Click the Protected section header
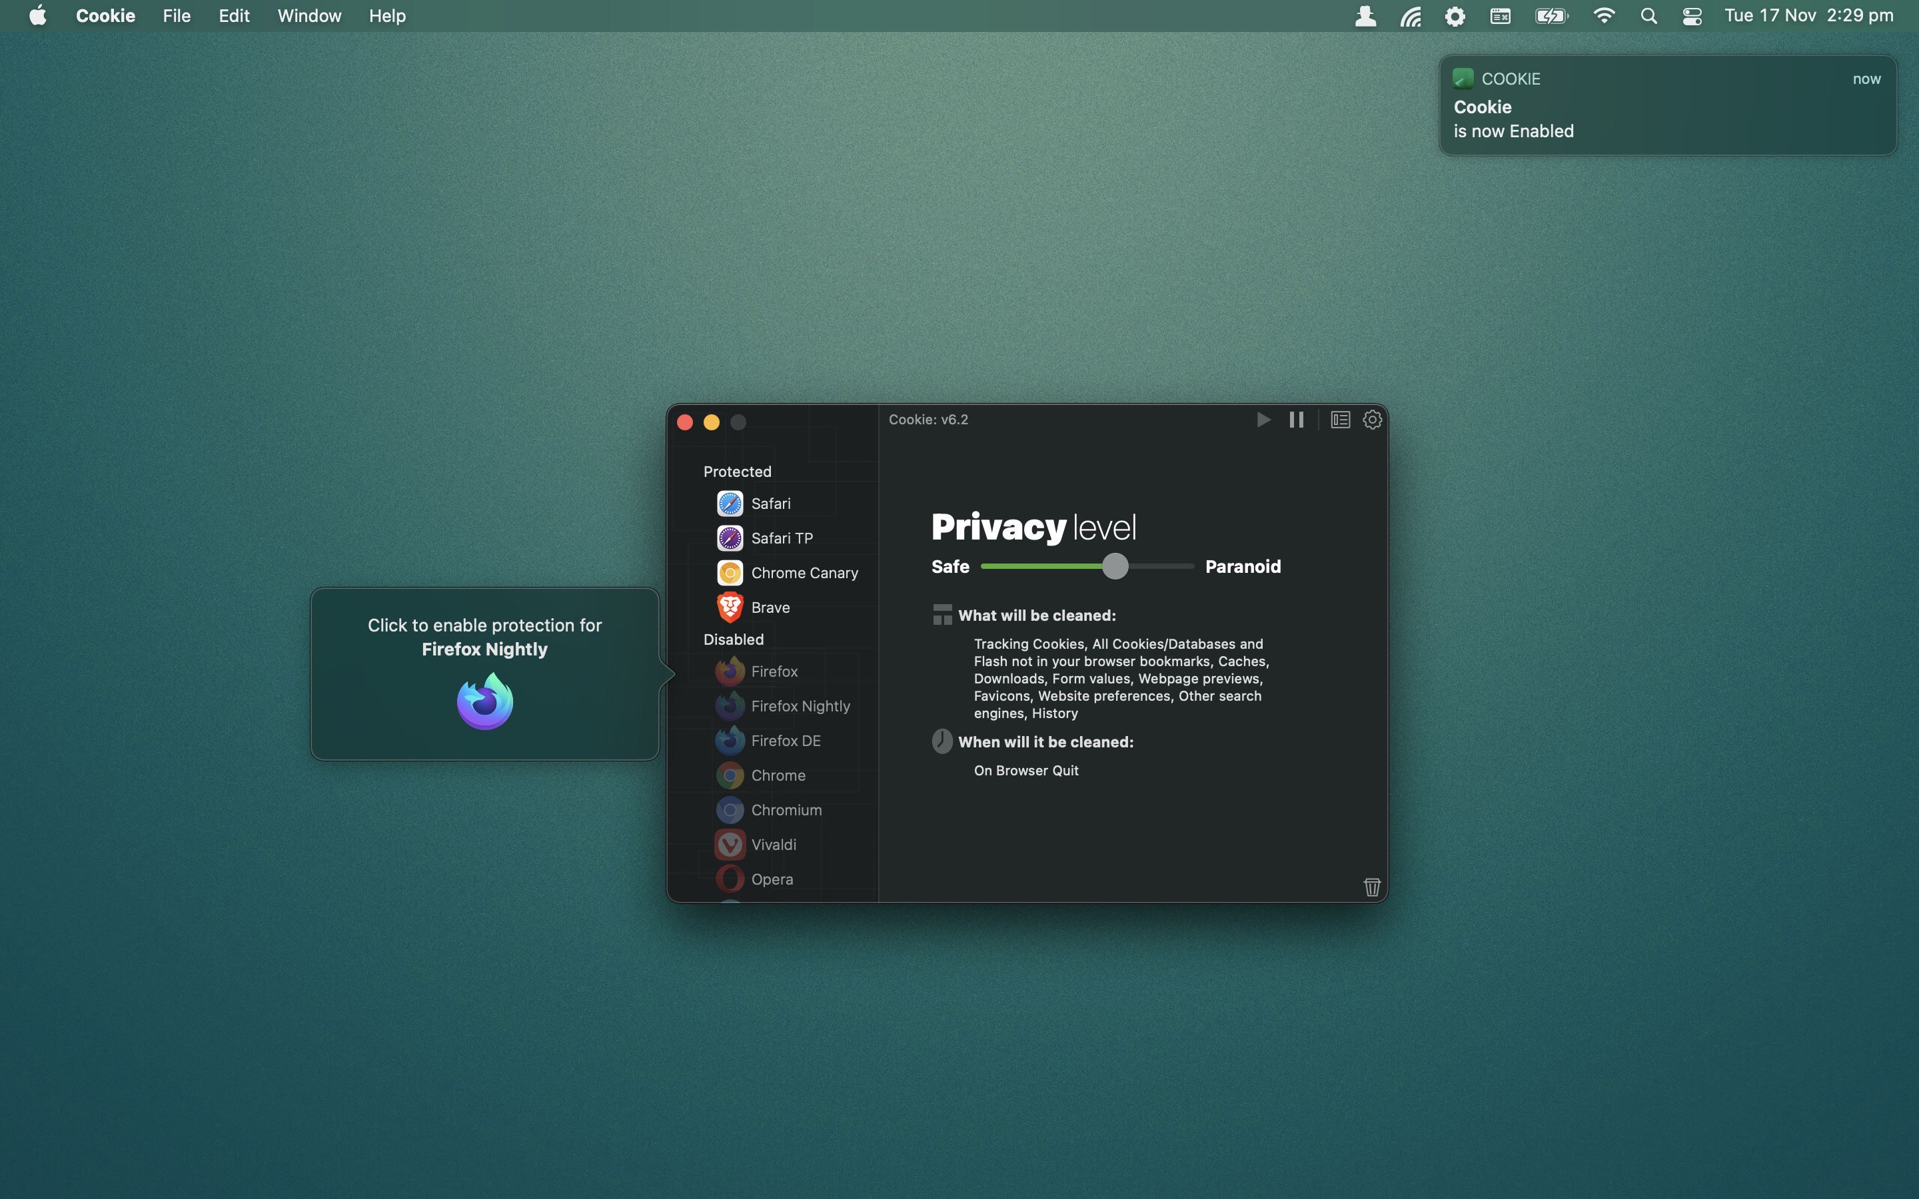 pyautogui.click(x=737, y=472)
